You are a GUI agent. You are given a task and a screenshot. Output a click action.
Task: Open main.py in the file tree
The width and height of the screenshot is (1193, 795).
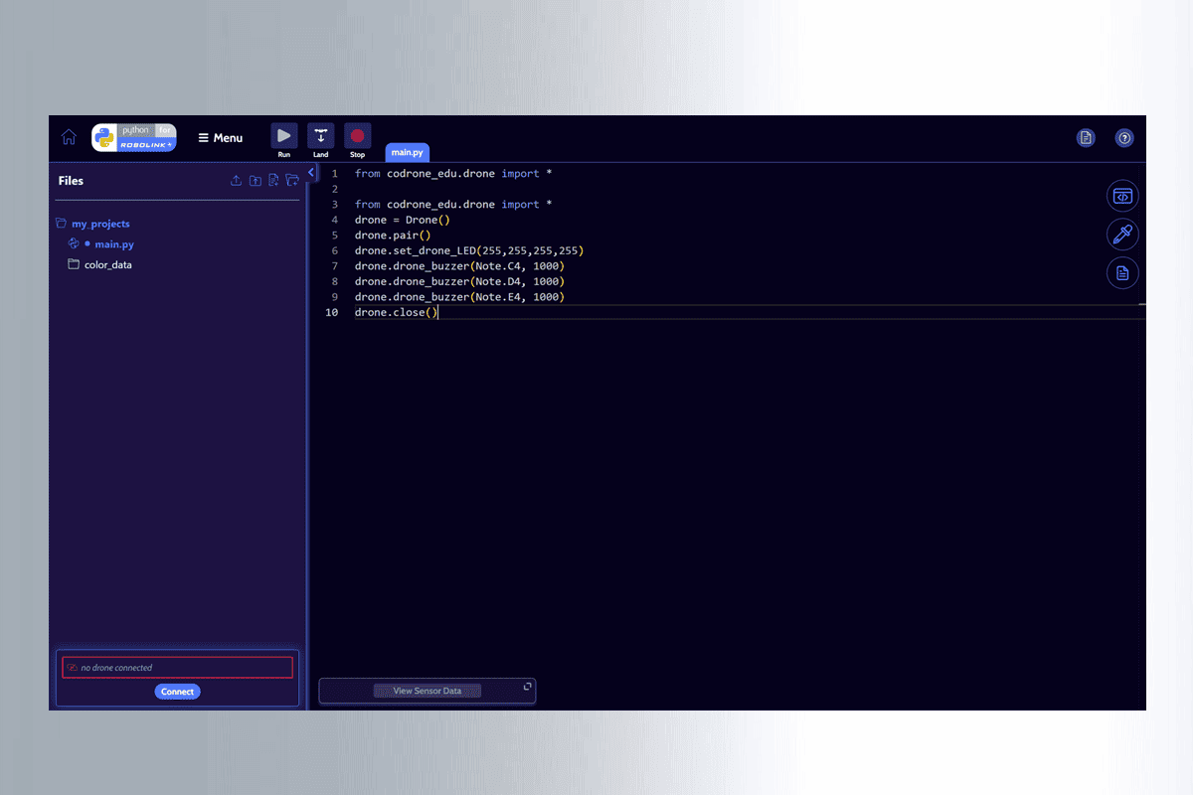click(x=114, y=244)
